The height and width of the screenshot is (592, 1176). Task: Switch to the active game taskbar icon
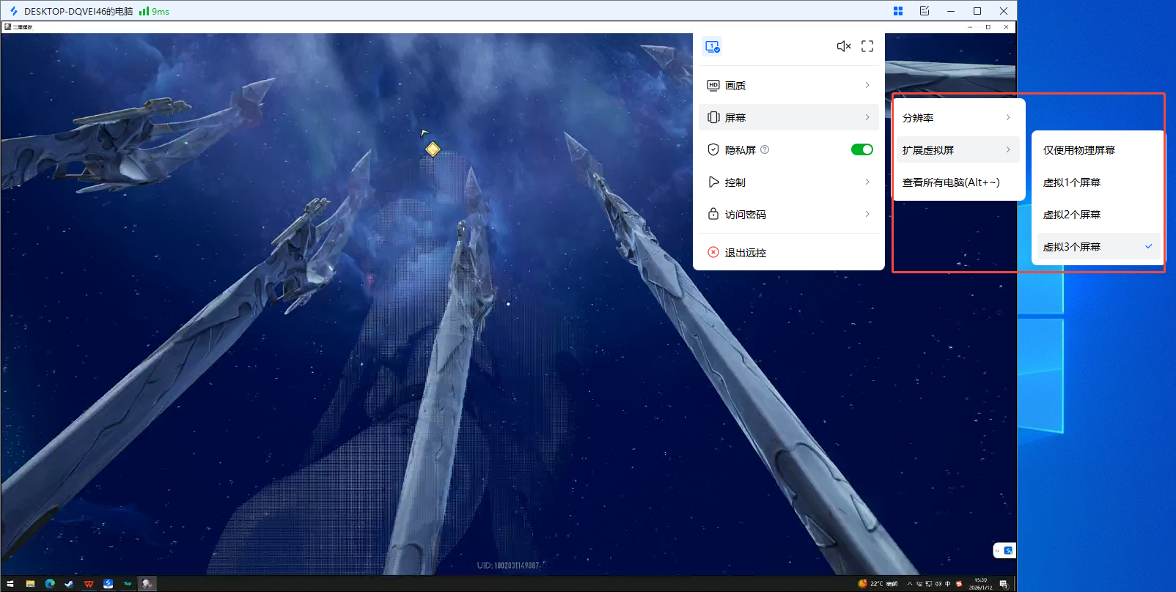(x=147, y=584)
